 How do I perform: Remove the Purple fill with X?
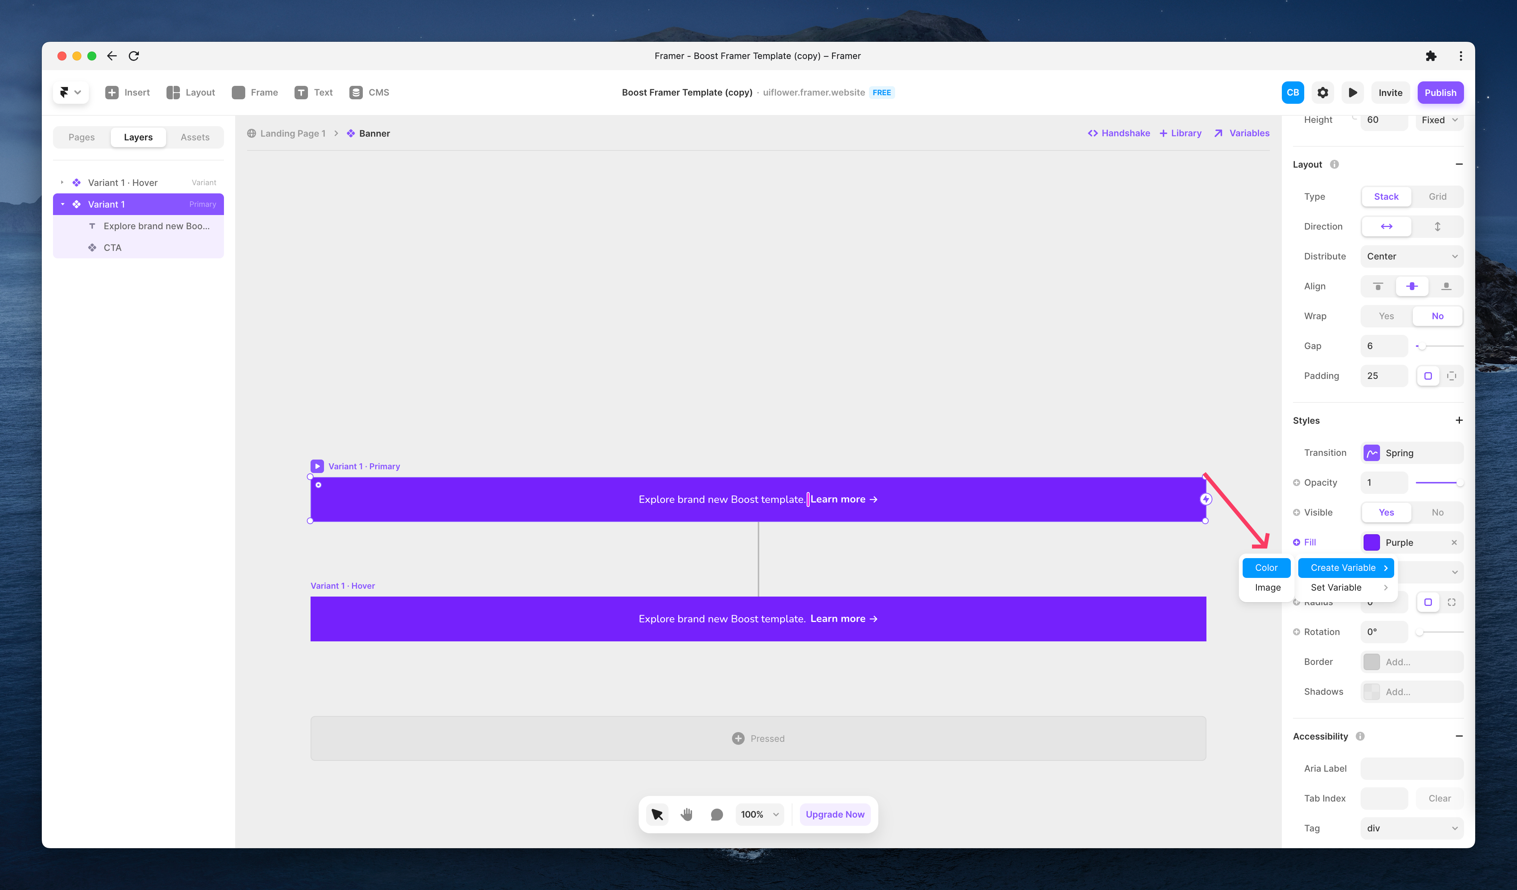pos(1454,542)
